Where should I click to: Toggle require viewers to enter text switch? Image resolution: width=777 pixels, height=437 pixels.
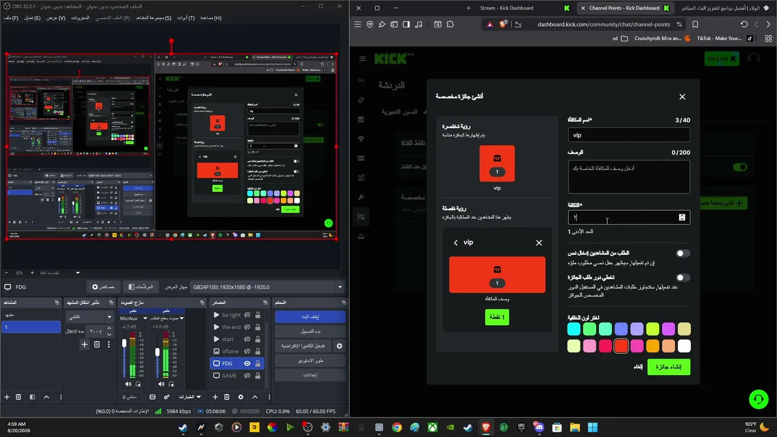point(683,254)
